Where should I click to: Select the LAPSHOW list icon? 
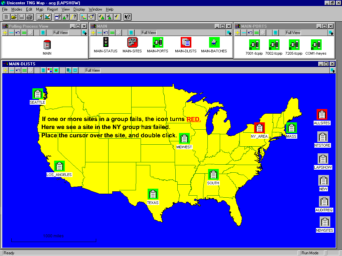tap(323, 159)
